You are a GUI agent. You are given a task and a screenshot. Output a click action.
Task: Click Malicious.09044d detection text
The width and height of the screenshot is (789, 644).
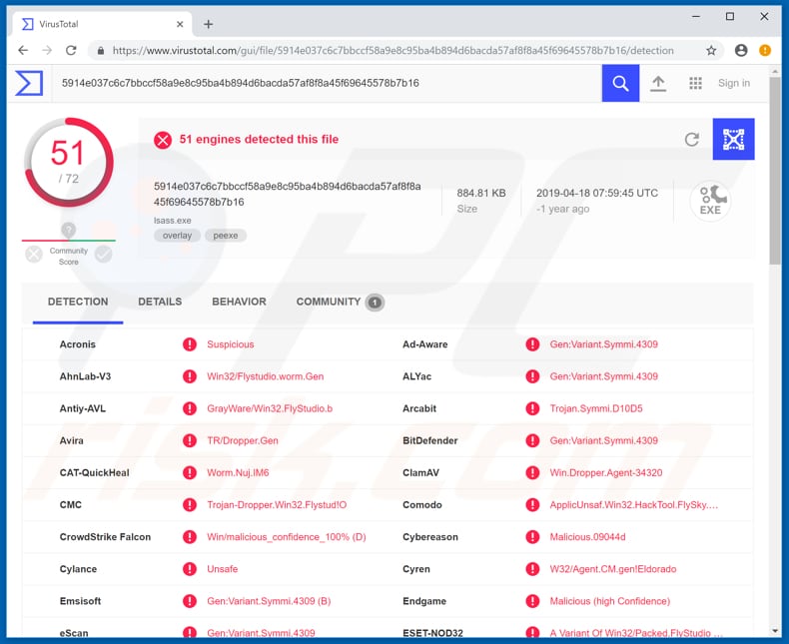(x=587, y=537)
